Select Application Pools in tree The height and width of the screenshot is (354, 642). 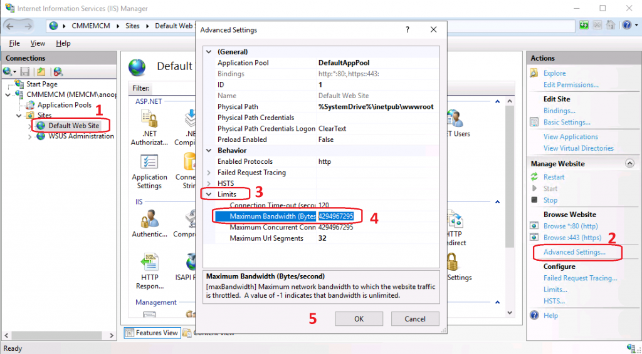click(x=65, y=105)
